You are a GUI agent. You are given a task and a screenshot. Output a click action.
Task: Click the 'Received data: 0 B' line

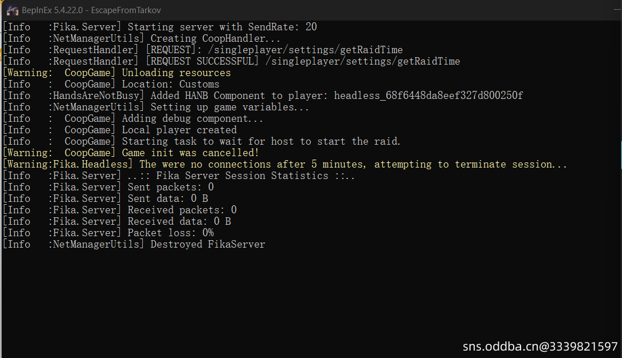[x=179, y=221]
